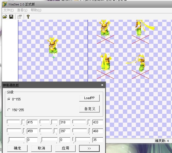This screenshot has width=172, height=153.
Task: Cancel with the 取消 button
Action: click(x=41, y=148)
